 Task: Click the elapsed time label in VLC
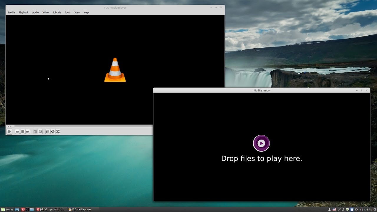9,126
